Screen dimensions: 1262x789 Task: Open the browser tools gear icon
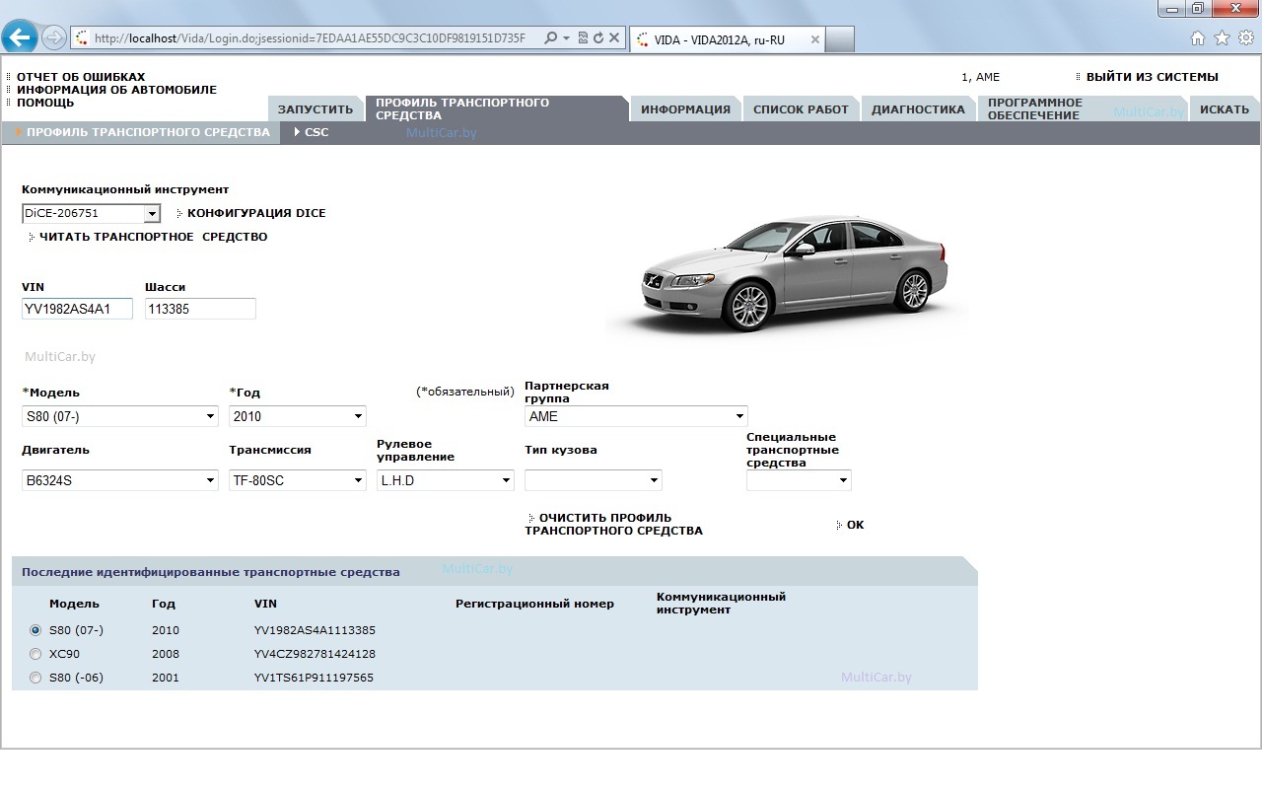click(x=1246, y=38)
